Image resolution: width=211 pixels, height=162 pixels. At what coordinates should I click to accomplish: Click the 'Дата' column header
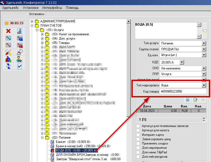click(x=147, y=106)
